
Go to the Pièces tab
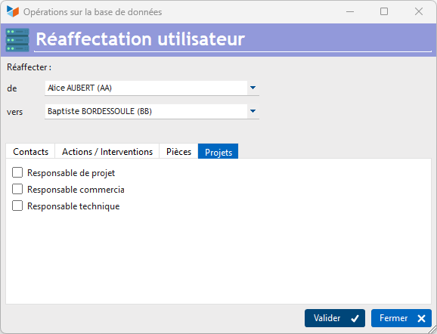[178, 152]
